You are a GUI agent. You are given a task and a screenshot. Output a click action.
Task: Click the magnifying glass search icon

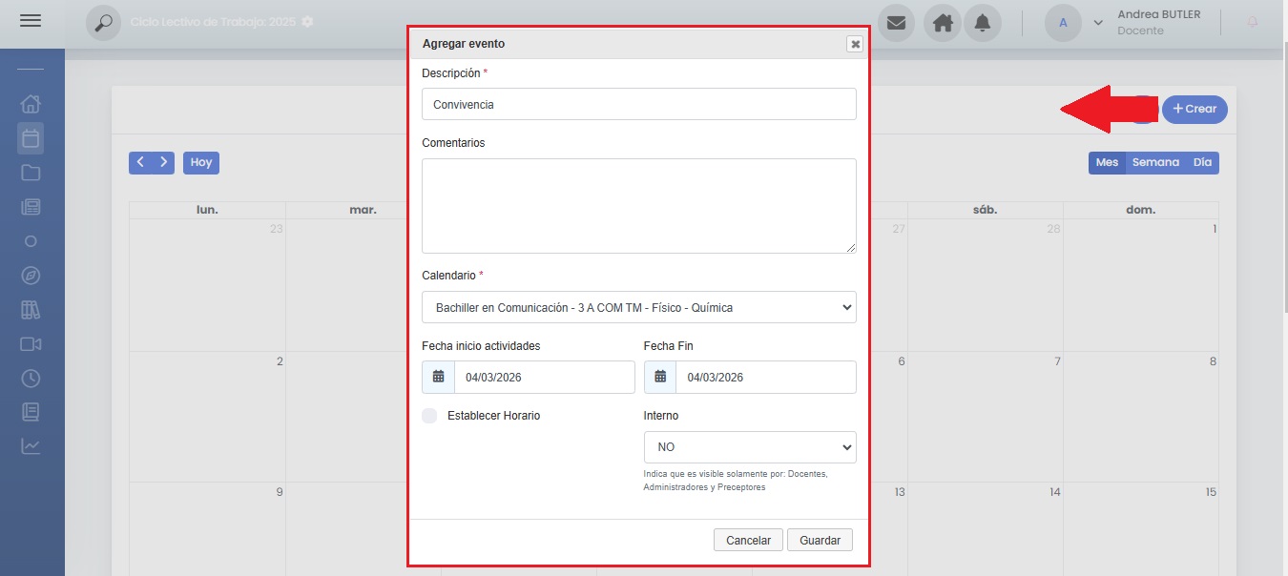[104, 22]
